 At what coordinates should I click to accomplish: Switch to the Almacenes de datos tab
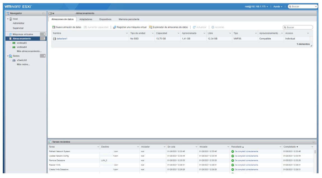click(x=62, y=19)
